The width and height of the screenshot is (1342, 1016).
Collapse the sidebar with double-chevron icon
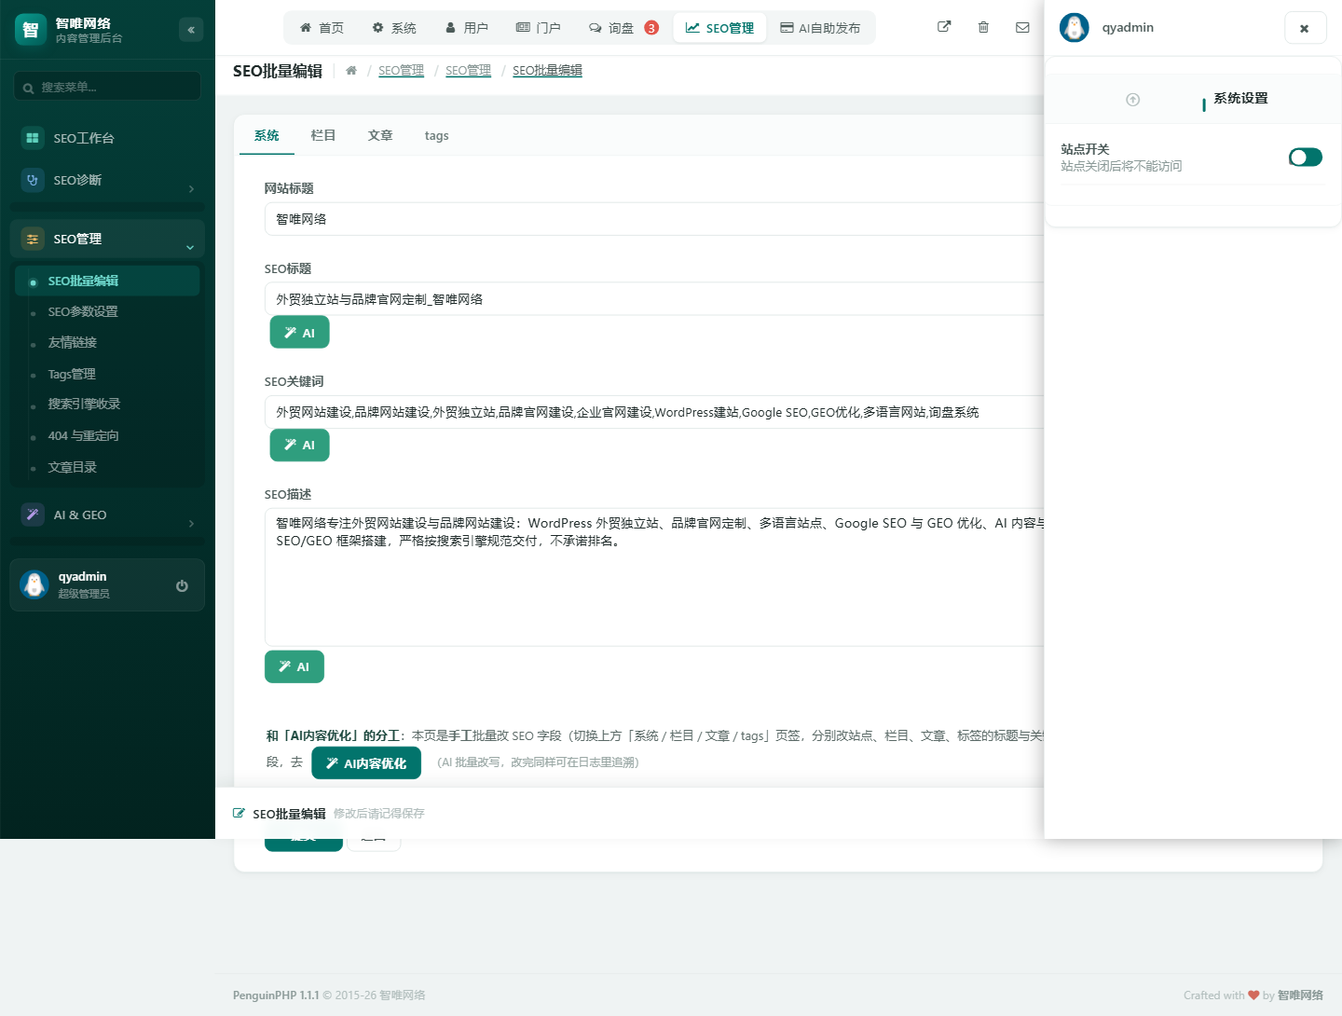[x=191, y=30]
